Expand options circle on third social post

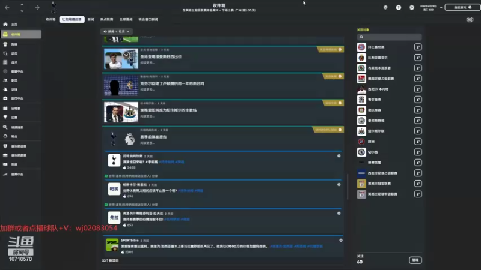(339, 214)
